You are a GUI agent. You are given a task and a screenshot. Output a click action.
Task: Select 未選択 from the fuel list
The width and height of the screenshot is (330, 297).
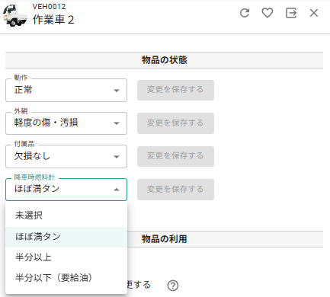[66, 216]
